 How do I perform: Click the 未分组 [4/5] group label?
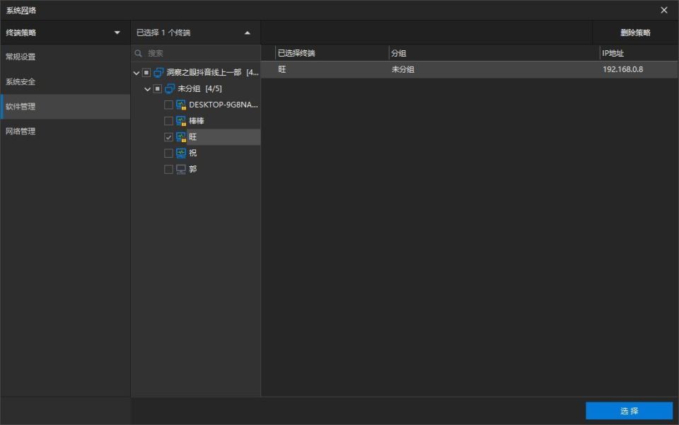coord(199,88)
